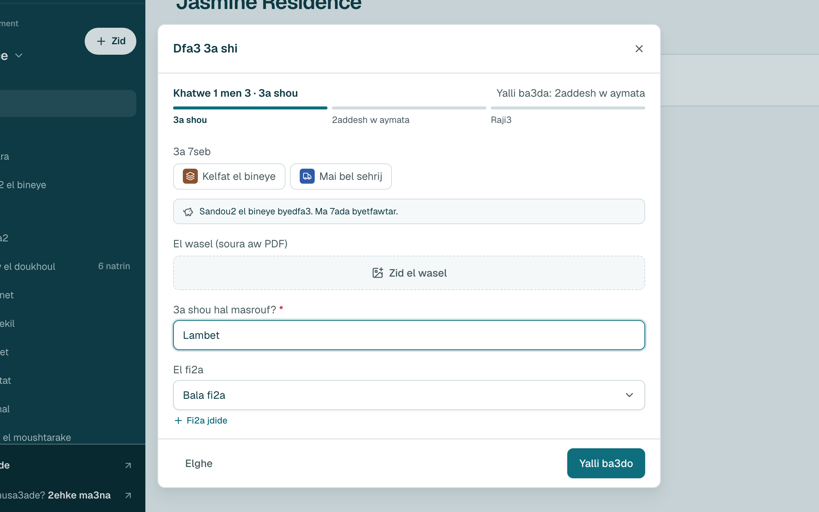Close the Dfa3 3a shi dialog
This screenshot has width=819, height=512.
coord(639,49)
